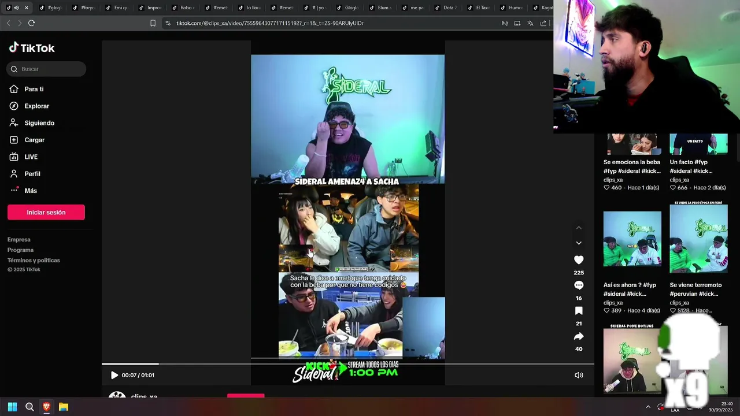Click the Buscar search field
Viewport: 740px width, 416px height.
[46, 69]
